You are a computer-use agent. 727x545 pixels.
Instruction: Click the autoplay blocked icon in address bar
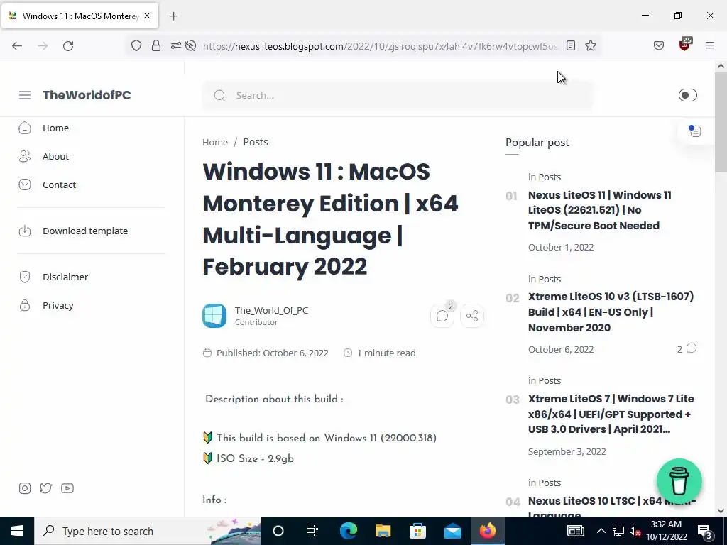[x=190, y=45]
